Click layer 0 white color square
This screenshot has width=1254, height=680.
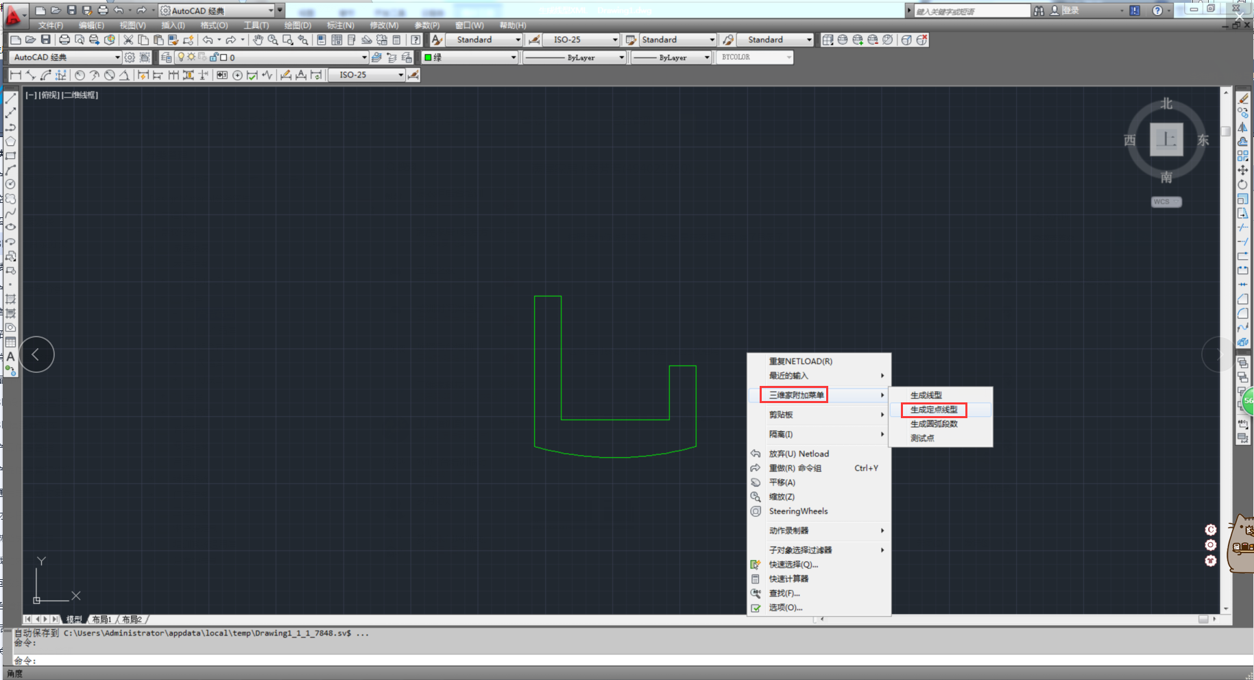coord(224,58)
